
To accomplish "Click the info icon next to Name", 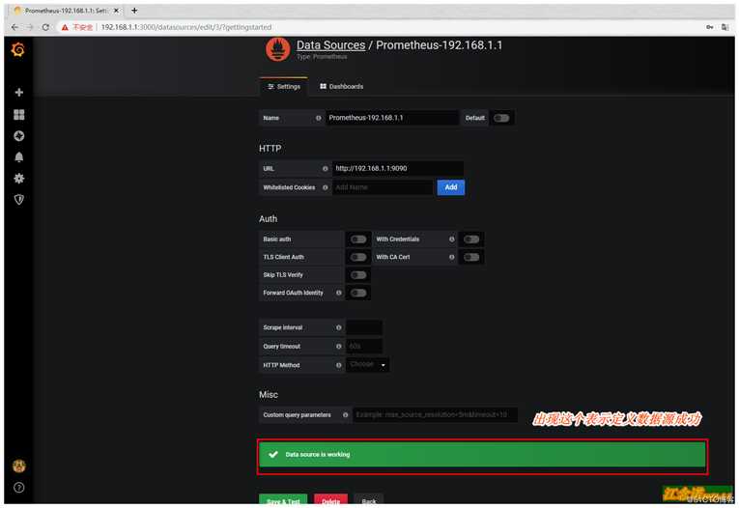I will [x=318, y=118].
